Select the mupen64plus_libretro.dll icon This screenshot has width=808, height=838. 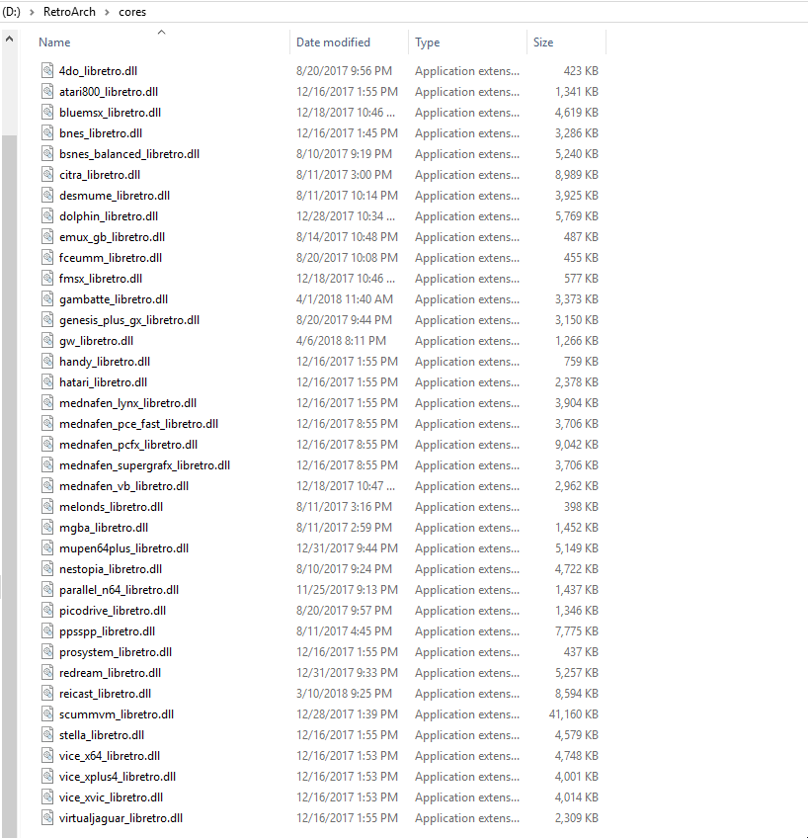pyautogui.click(x=47, y=548)
